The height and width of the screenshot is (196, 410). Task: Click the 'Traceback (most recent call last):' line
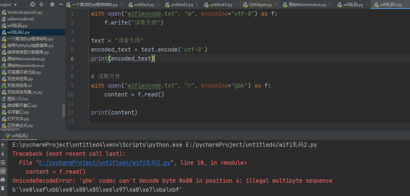pos(69,154)
